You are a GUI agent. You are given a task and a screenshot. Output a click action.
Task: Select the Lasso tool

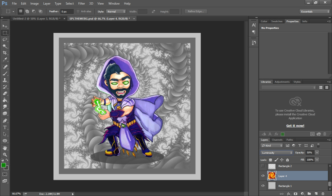point(5,40)
